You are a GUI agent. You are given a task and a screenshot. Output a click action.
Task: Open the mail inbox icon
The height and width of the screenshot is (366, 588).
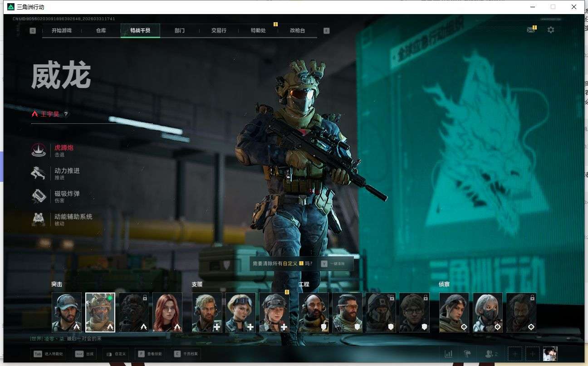(530, 30)
